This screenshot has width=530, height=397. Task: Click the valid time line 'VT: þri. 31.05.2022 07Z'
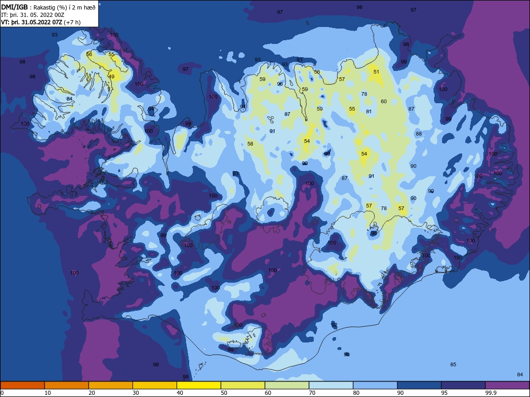pyautogui.click(x=31, y=22)
